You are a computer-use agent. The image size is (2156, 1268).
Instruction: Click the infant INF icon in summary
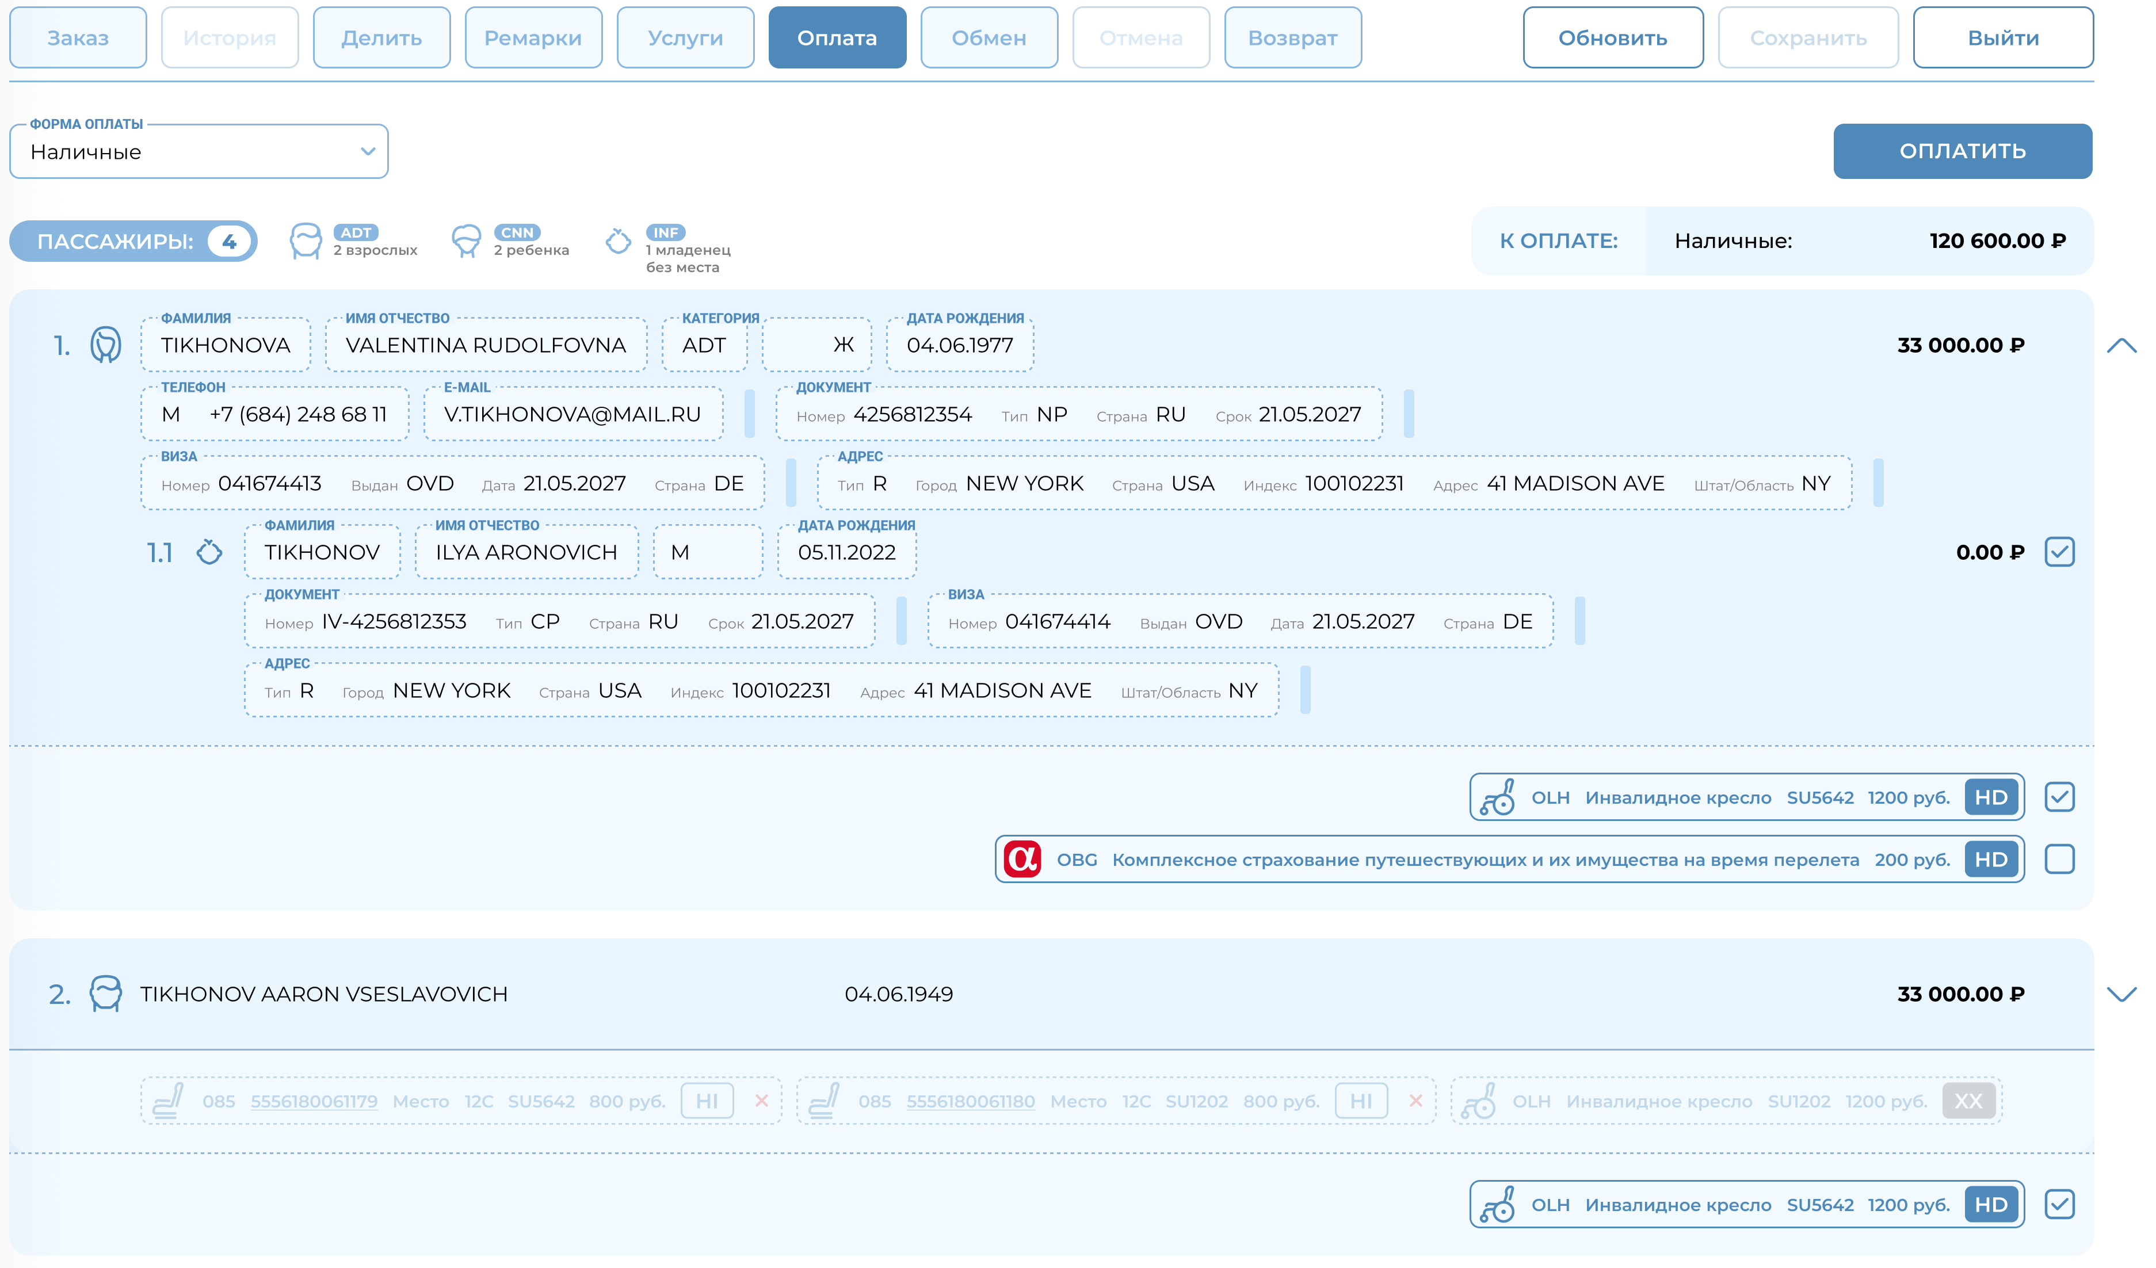coord(618,241)
